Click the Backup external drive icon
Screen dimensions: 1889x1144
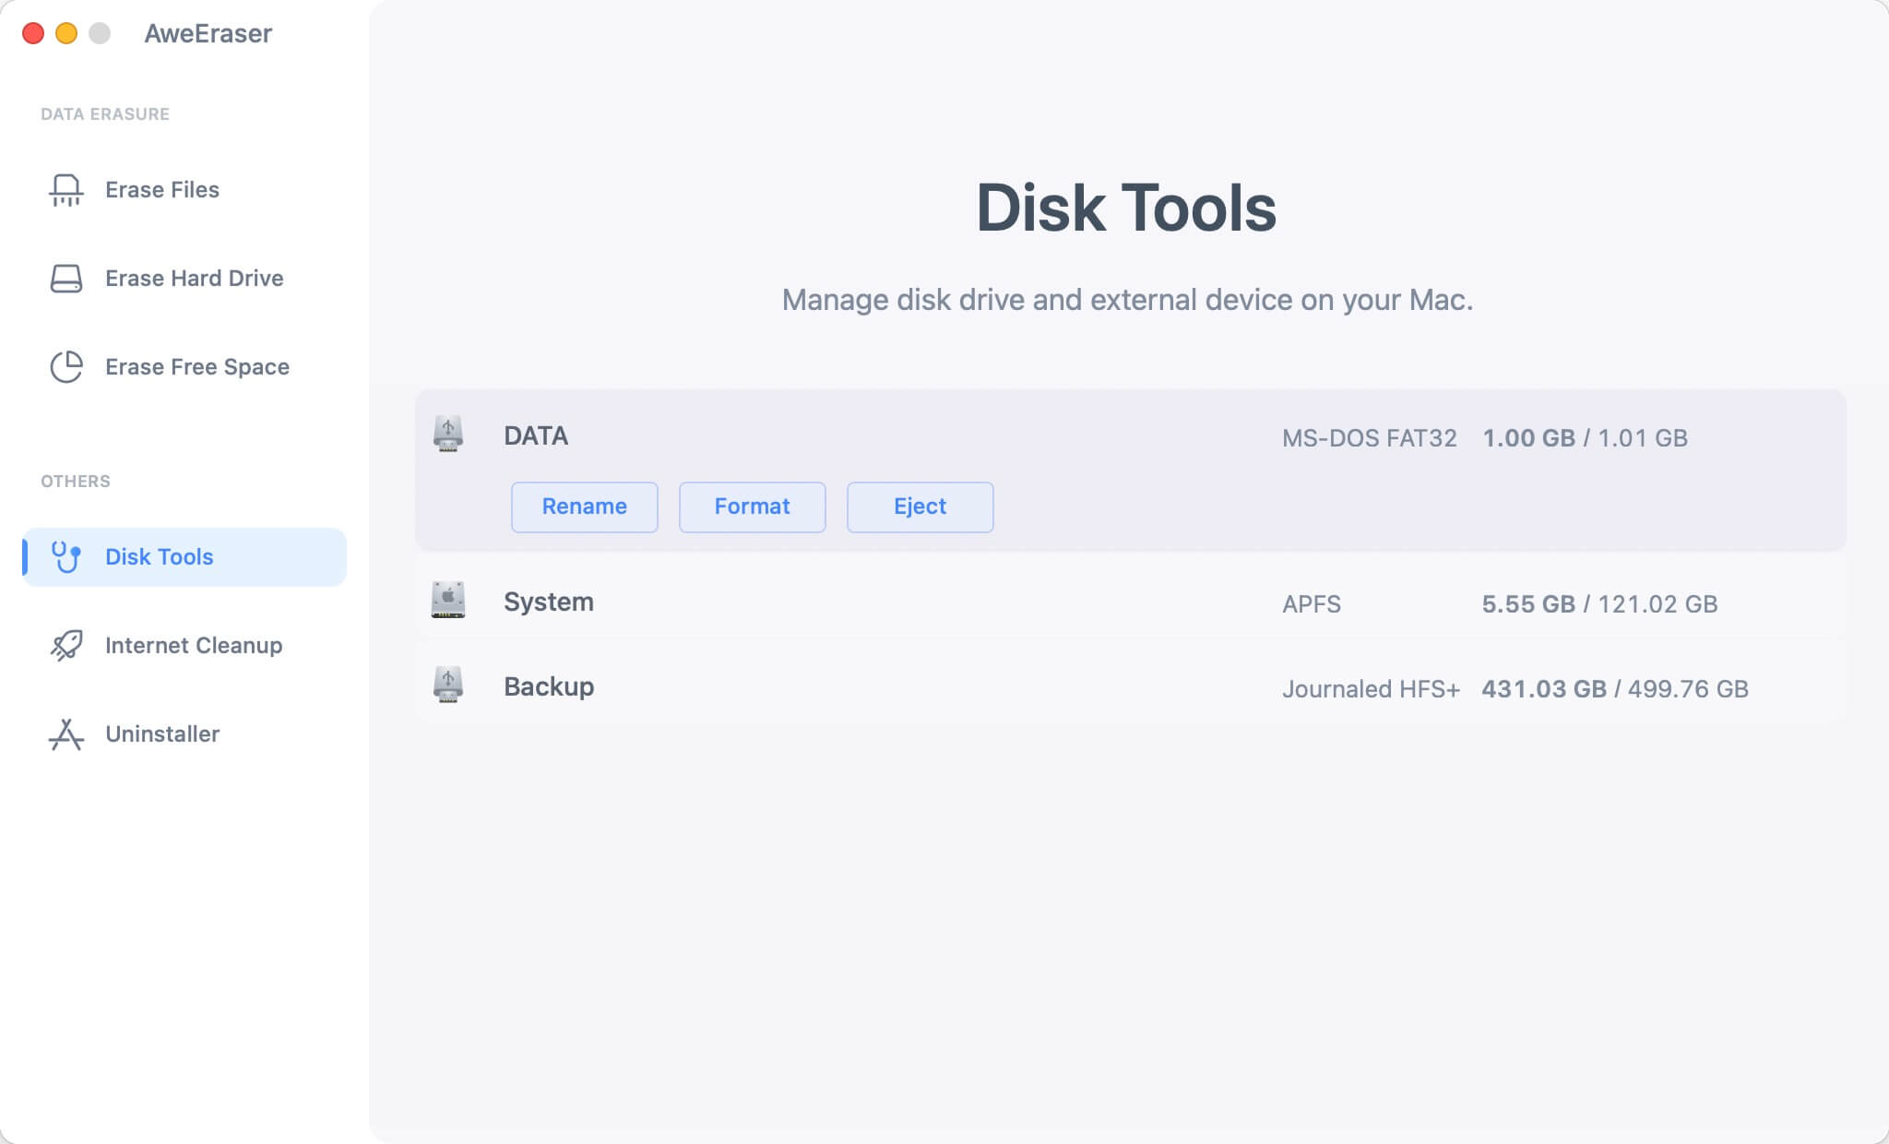[448, 685]
